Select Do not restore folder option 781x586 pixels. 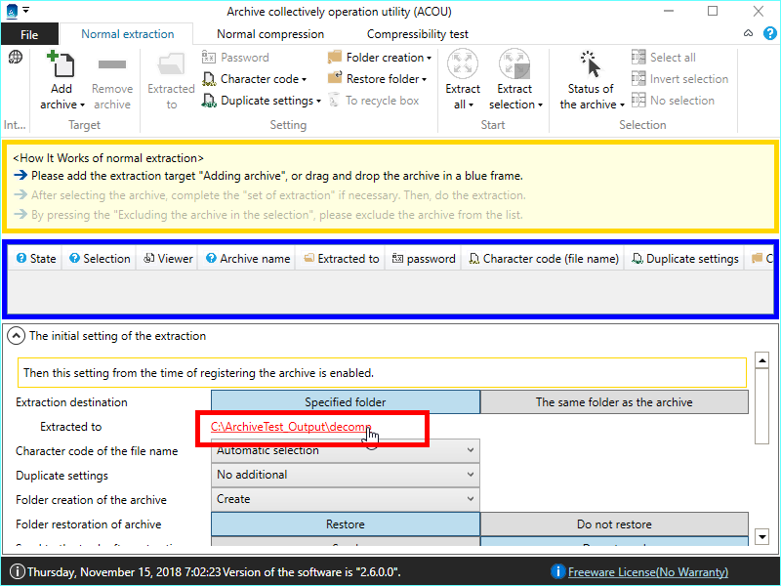click(x=614, y=524)
